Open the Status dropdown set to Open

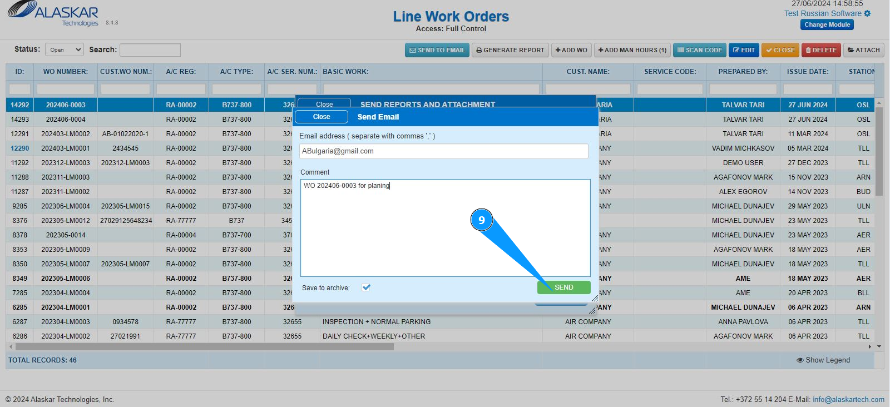(65, 50)
